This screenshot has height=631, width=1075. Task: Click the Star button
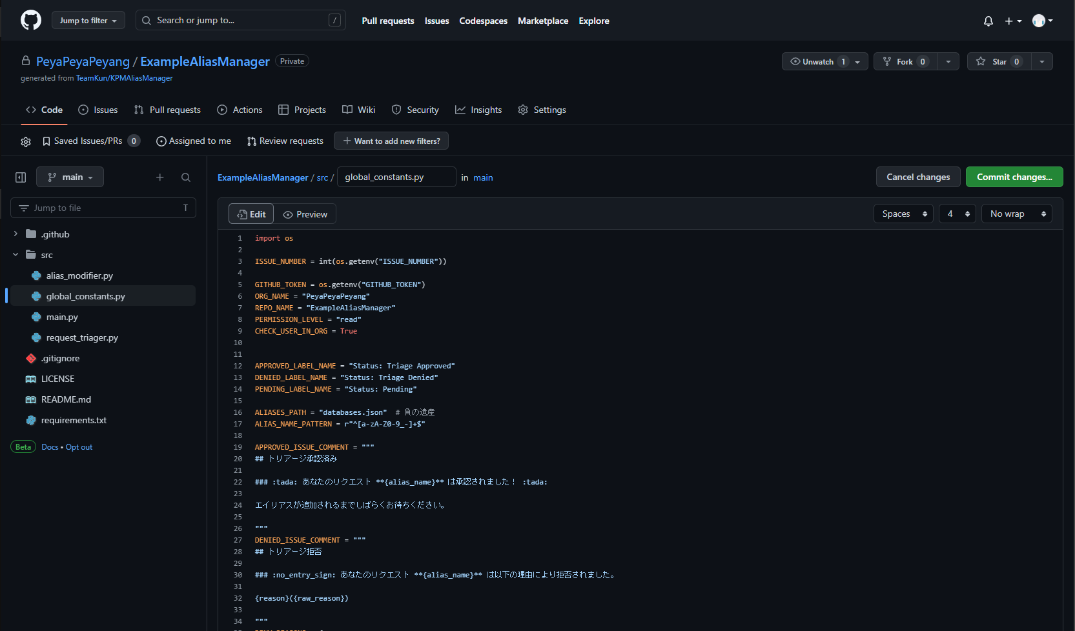tap(999, 61)
